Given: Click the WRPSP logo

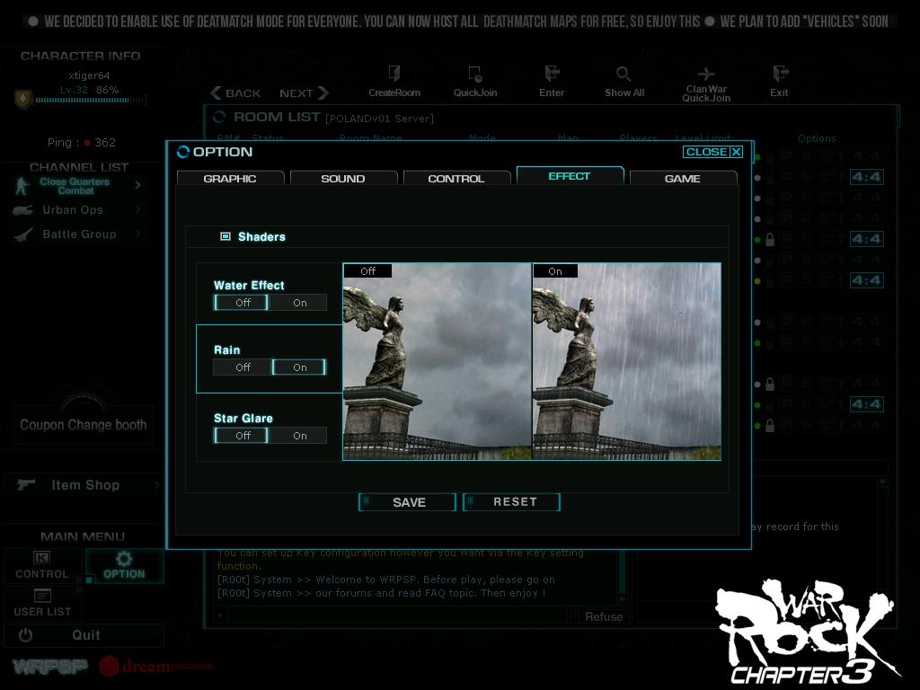Looking at the screenshot, I should point(50,667).
